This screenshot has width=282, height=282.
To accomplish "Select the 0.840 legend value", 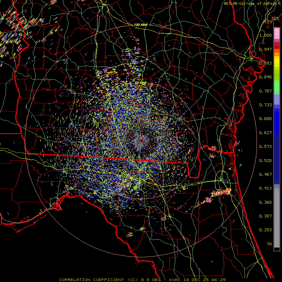I will point(265,77).
